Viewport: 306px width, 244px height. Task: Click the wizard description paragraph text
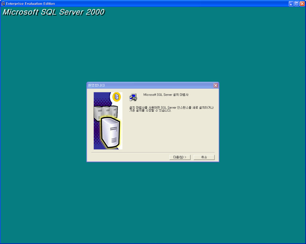point(171,109)
